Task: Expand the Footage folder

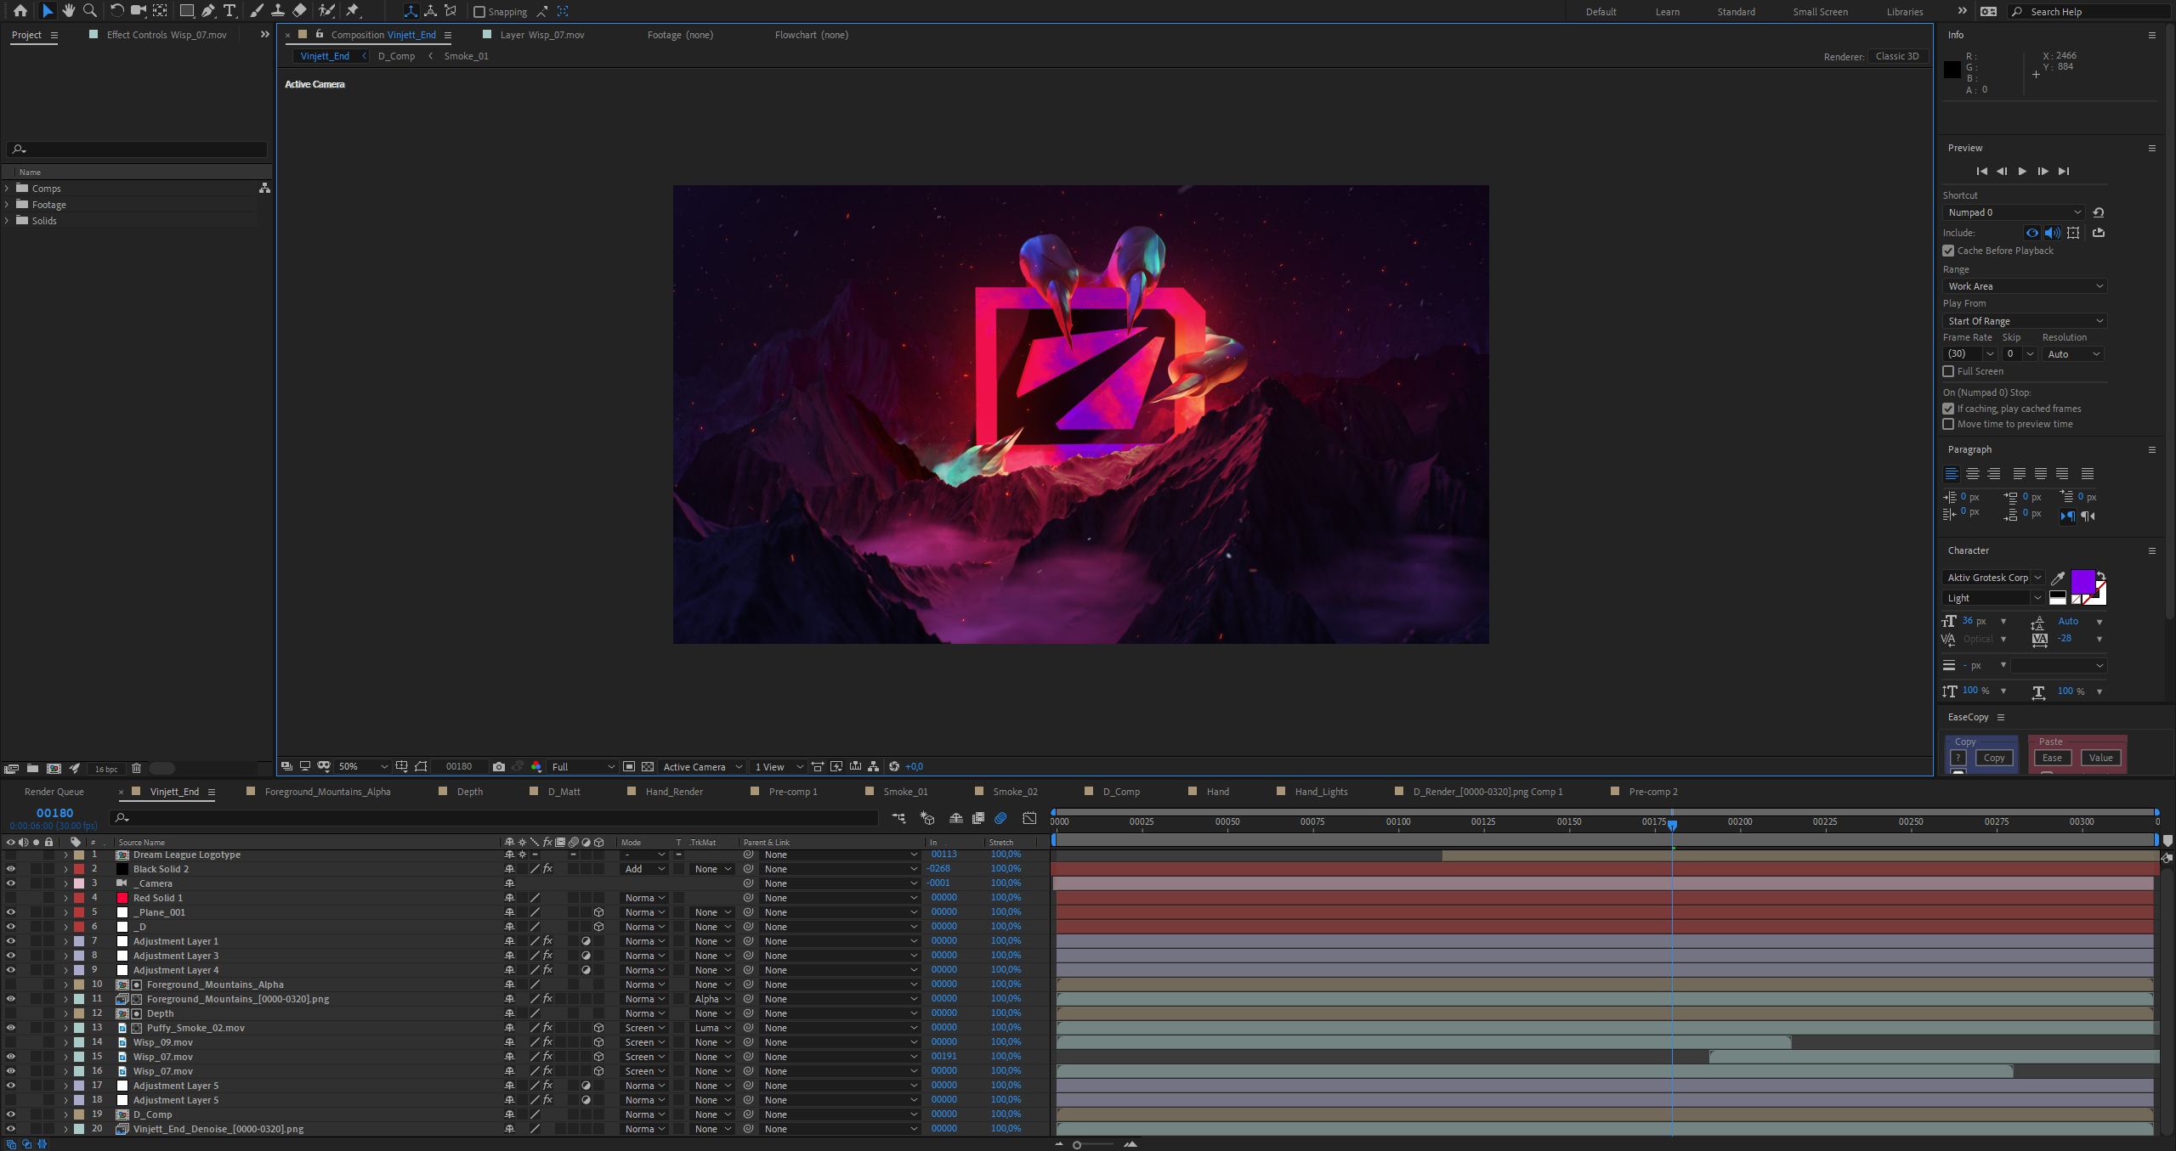Action: click(x=7, y=205)
